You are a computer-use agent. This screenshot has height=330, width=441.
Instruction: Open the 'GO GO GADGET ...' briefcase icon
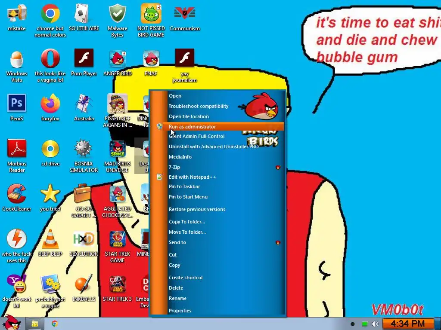83,193
